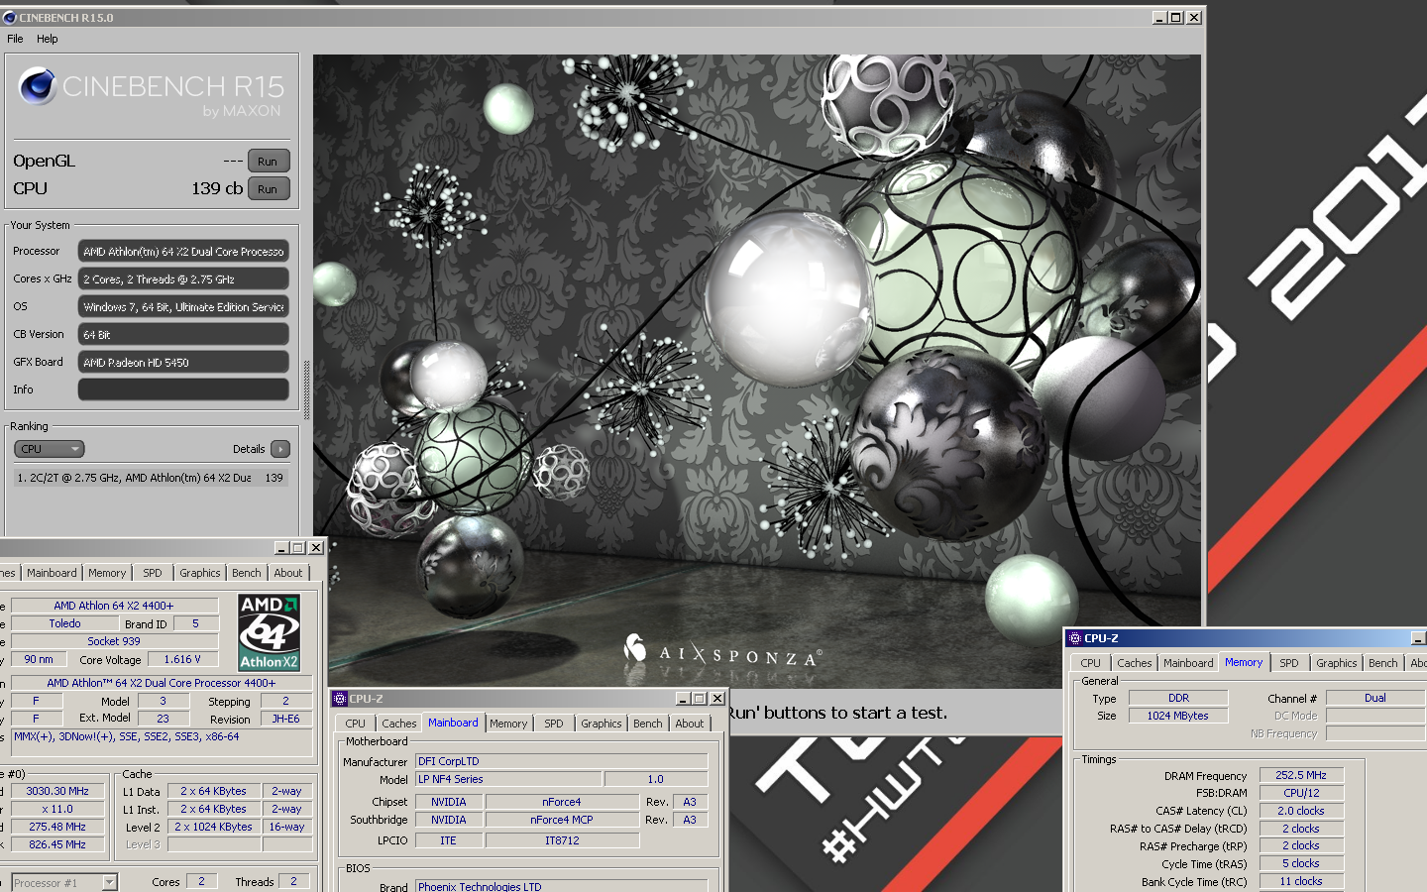The width and height of the screenshot is (1427, 892).
Task: Click the AMD Athlon X2 logo image
Action: (x=269, y=632)
